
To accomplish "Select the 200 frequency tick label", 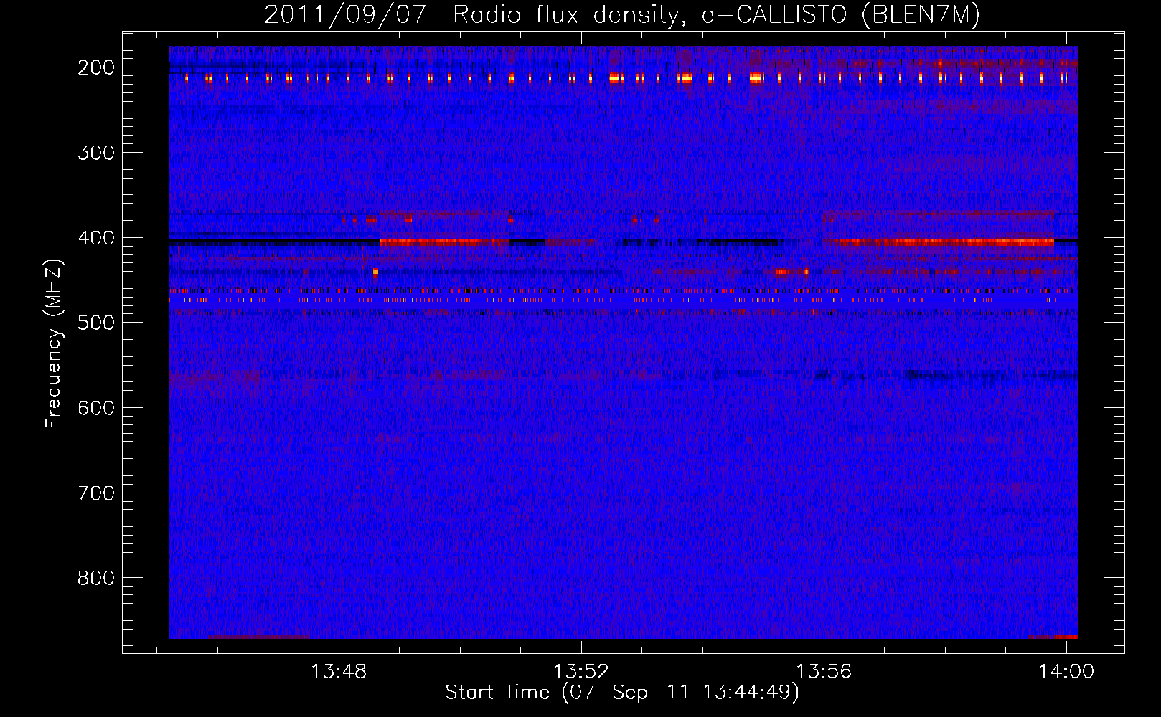I will [x=96, y=67].
